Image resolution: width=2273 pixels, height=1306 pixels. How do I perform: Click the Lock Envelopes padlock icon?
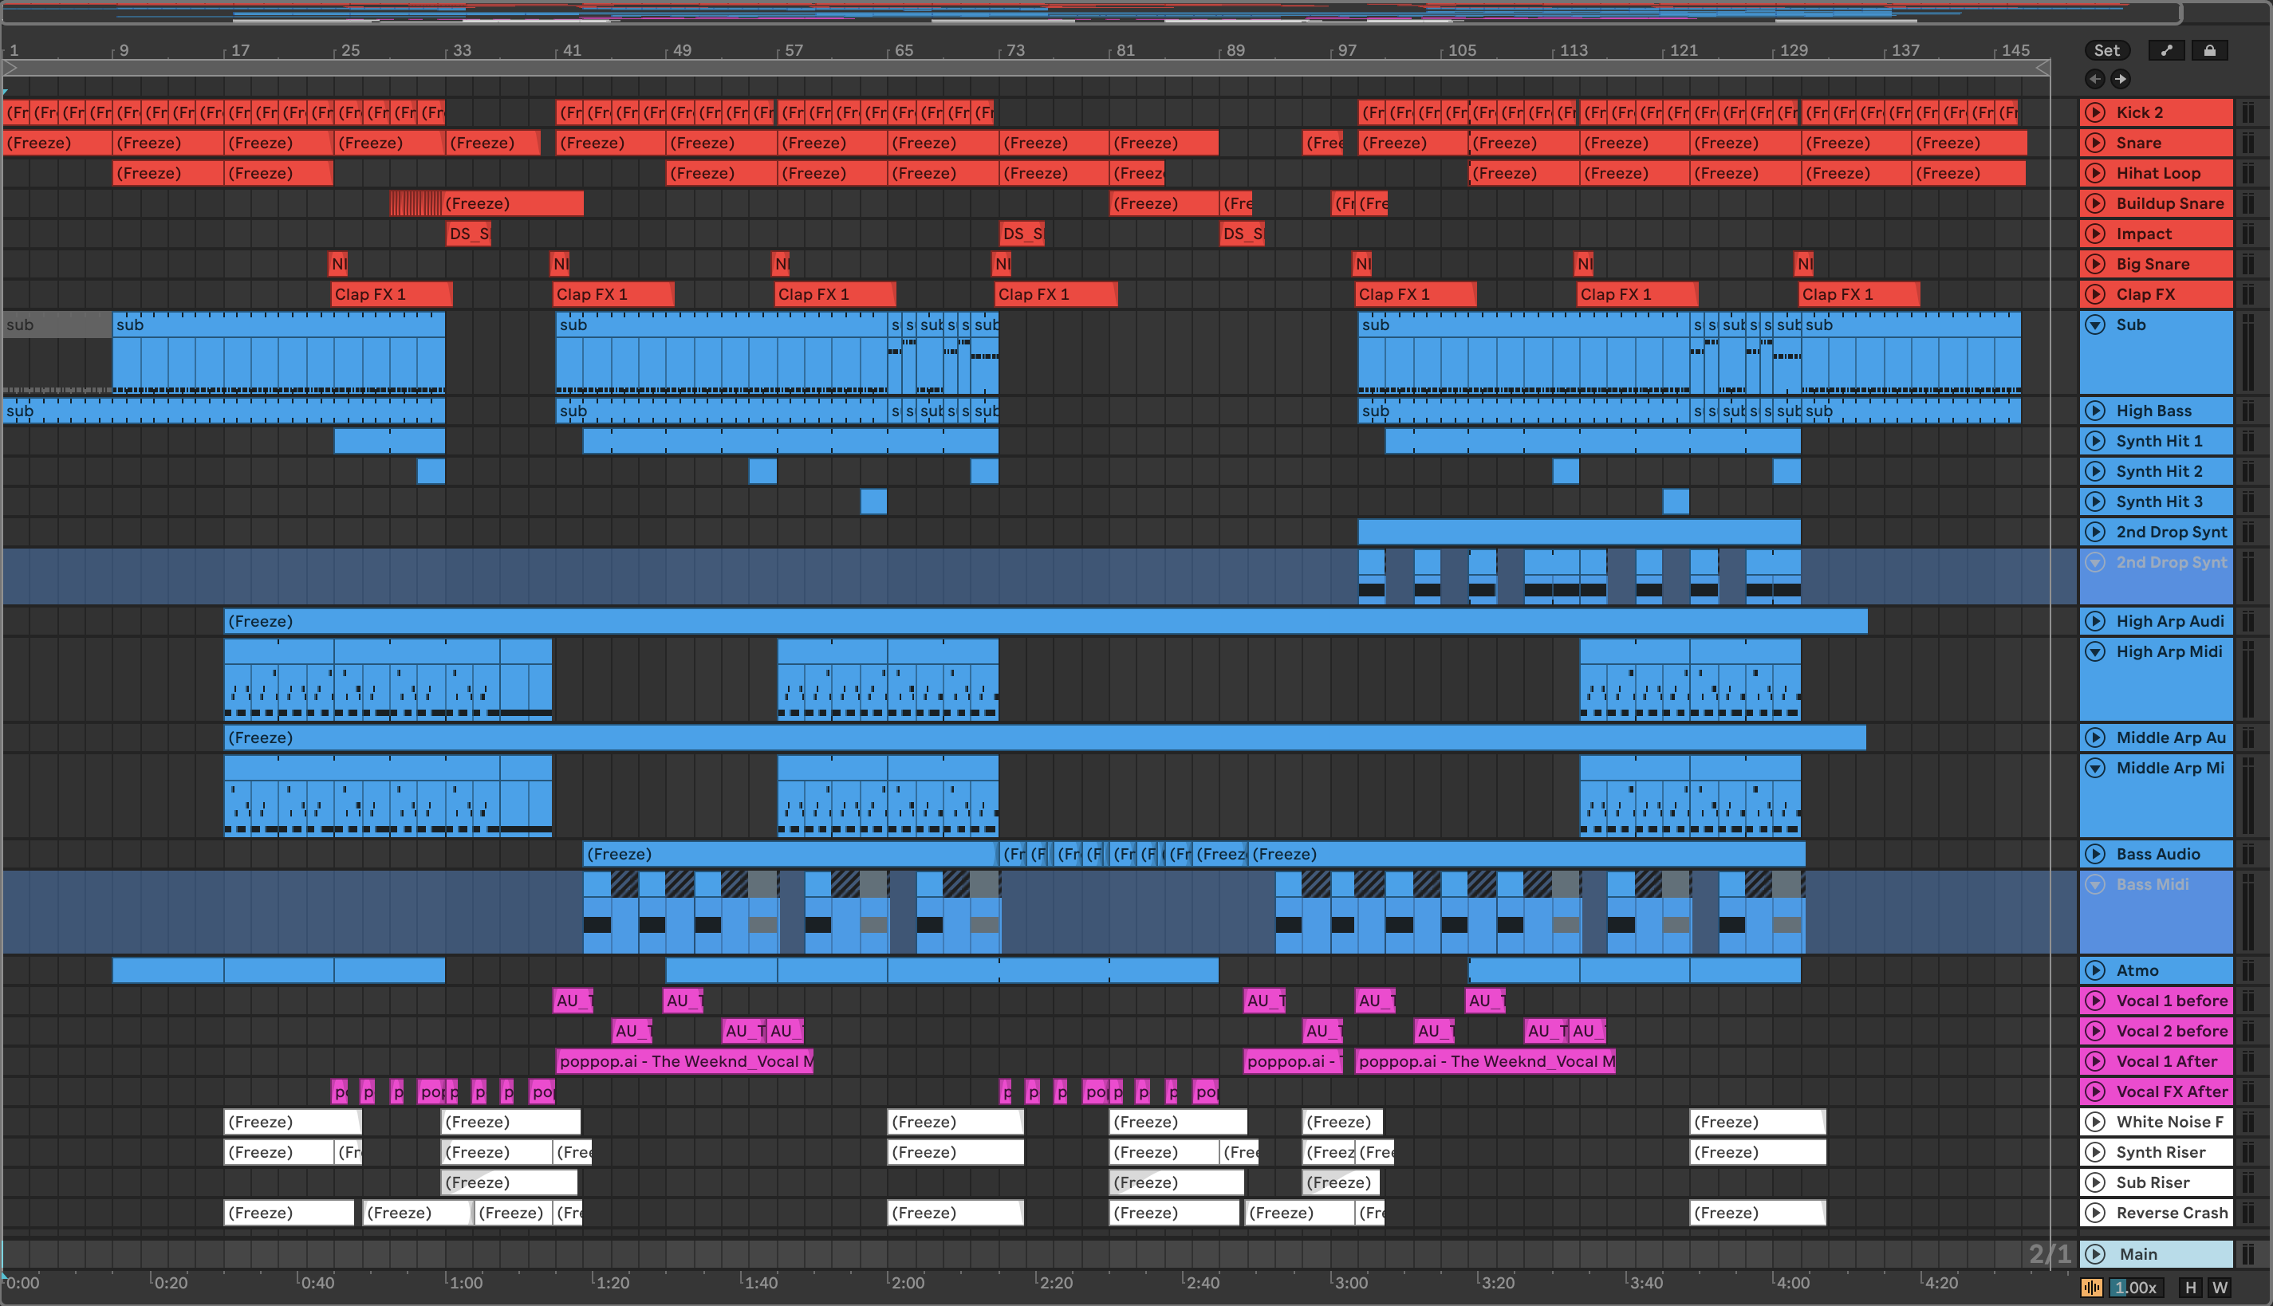click(x=2209, y=50)
